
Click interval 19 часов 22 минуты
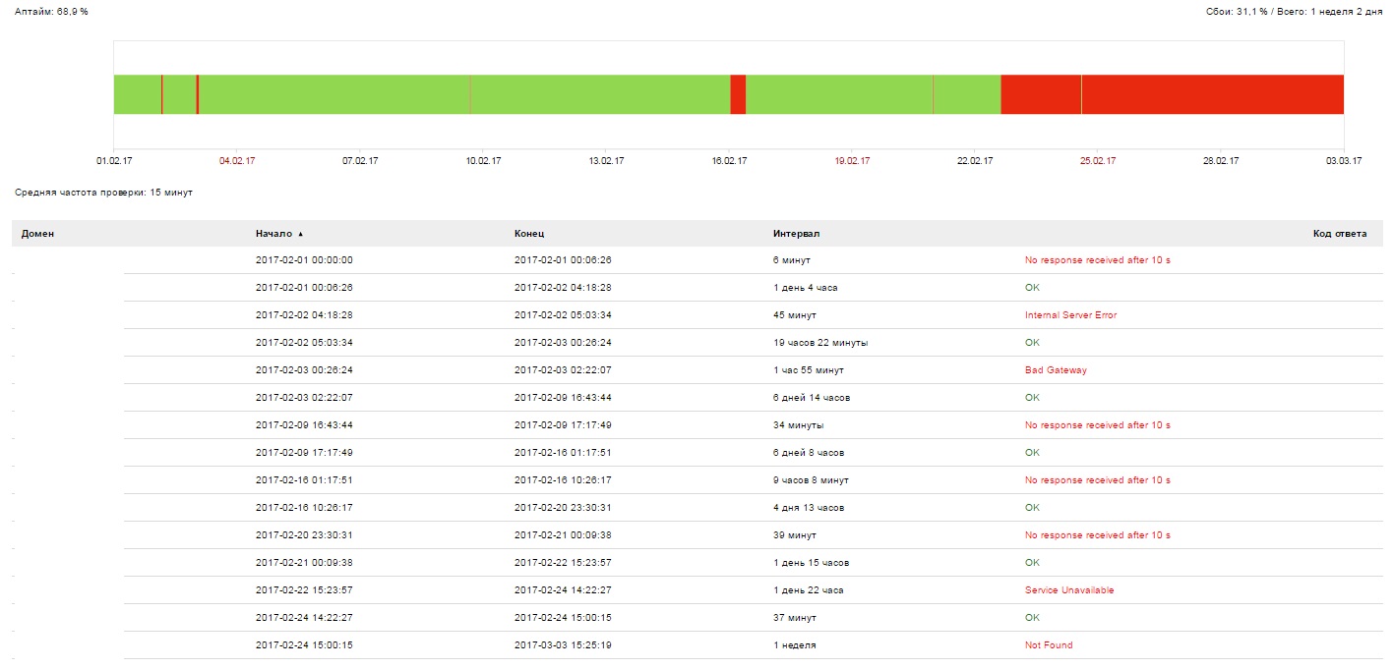coord(820,343)
